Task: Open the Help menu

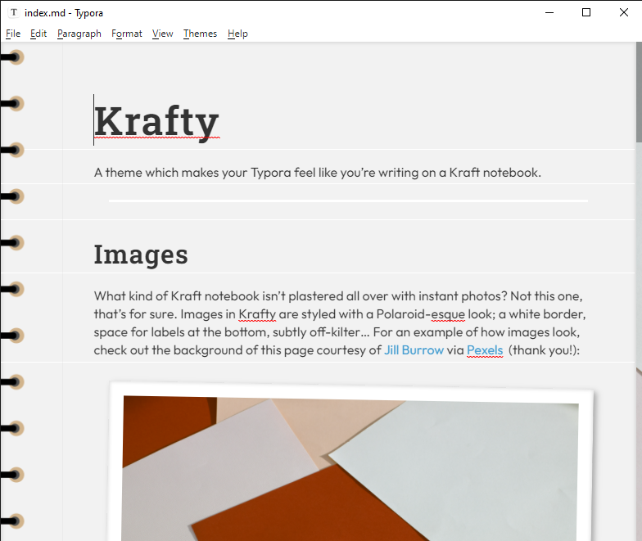Action: click(x=237, y=34)
